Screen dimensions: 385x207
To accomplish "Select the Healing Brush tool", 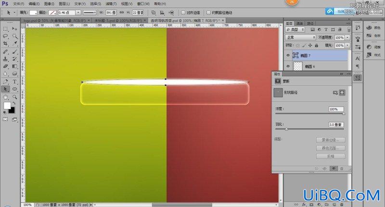I will click(5, 52).
